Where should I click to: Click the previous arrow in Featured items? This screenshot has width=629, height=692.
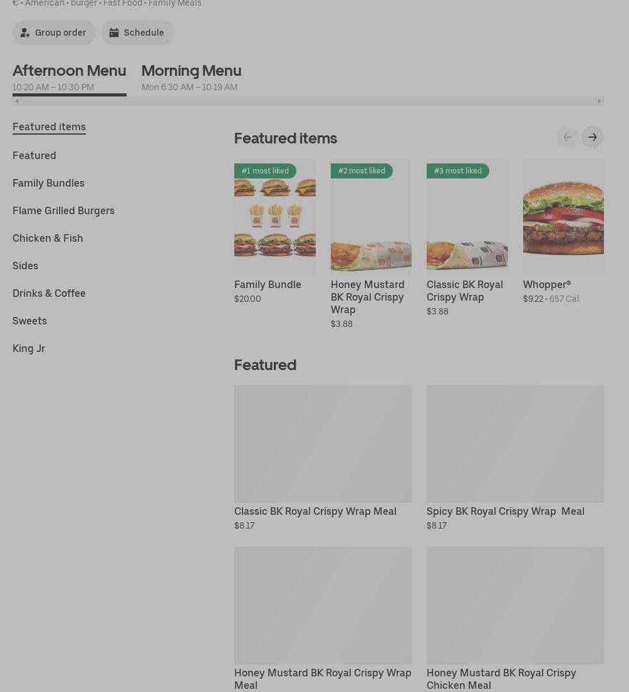(567, 137)
